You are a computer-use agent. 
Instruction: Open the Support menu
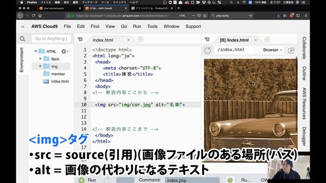point(193,26)
